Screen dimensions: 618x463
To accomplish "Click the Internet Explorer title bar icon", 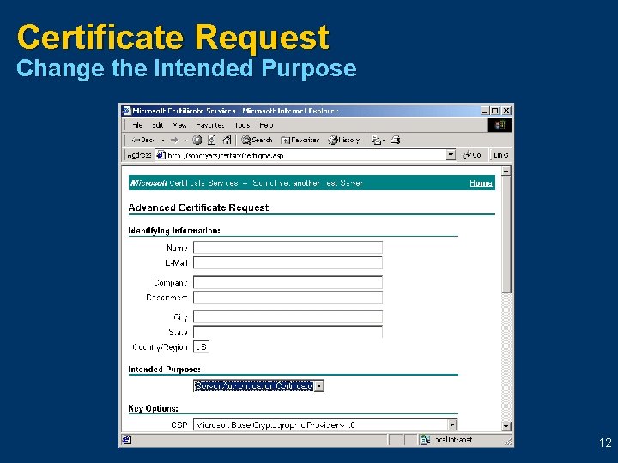I will point(126,111).
